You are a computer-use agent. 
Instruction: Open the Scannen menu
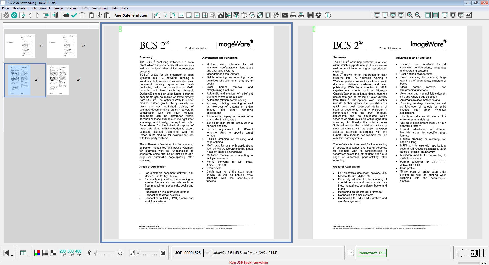point(72,8)
